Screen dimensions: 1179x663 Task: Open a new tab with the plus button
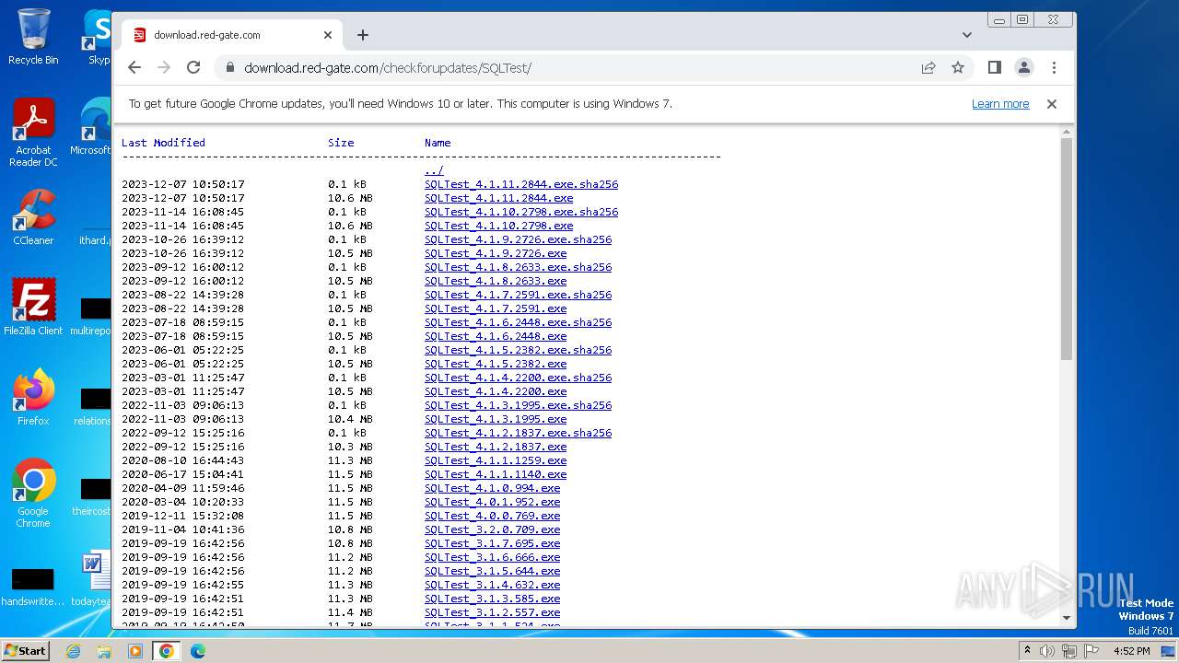click(x=363, y=35)
